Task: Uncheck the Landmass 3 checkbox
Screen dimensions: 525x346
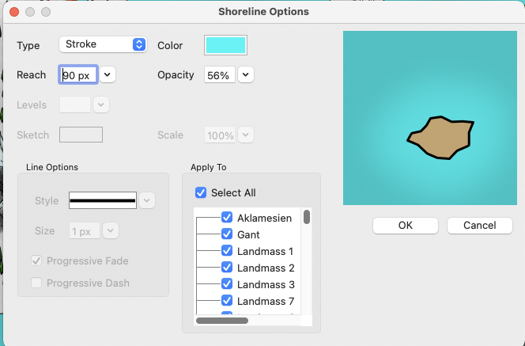Action: pyautogui.click(x=227, y=284)
